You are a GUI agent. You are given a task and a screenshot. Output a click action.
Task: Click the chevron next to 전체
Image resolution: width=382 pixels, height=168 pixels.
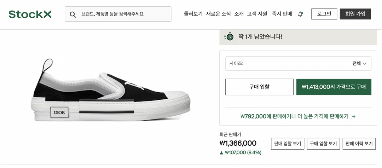pyautogui.click(x=365, y=64)
